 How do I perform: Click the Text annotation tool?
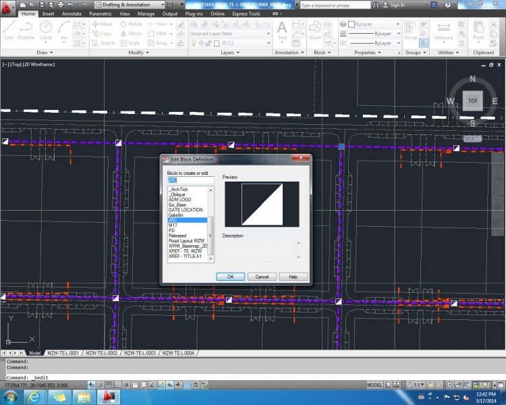[282, 29]
